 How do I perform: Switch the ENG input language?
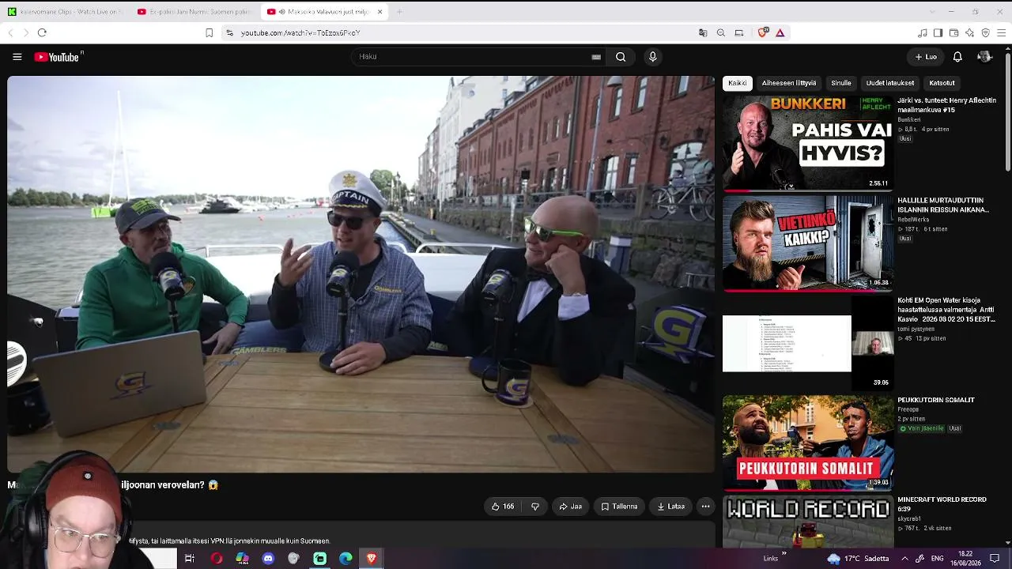(937, 559)
